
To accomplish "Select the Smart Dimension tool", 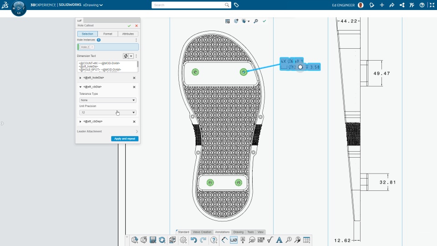I will pos(224,240).
